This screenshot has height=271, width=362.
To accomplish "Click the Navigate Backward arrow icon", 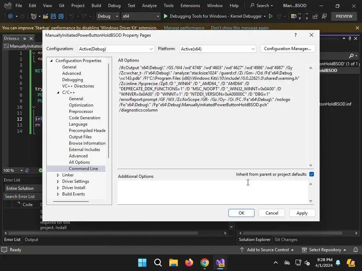I will tap(10, 16).
